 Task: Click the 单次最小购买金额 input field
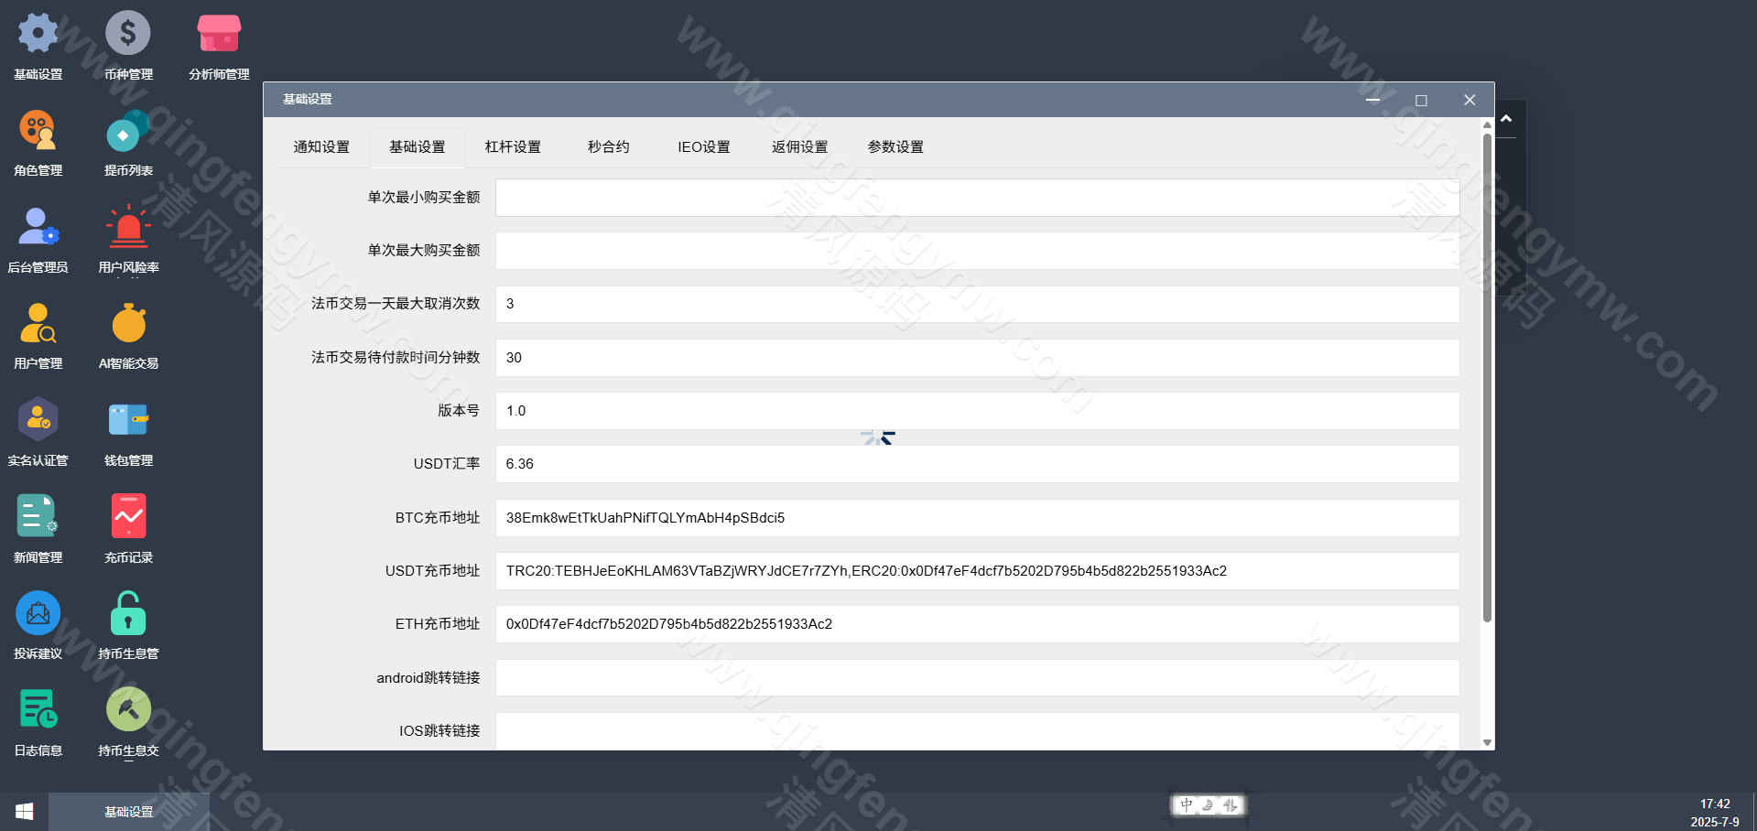click(978, 198)
